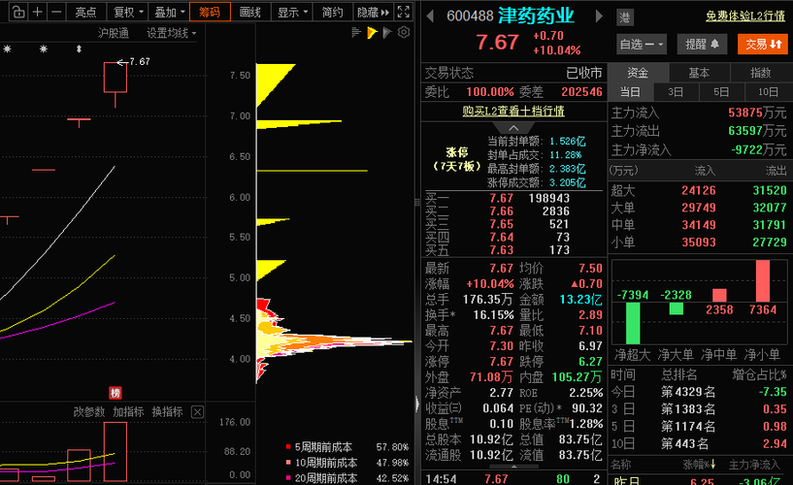This screenshot has width=793, height=485.
Task: Click the 14:54 trade tick row
Action: [x=513, y=478]
